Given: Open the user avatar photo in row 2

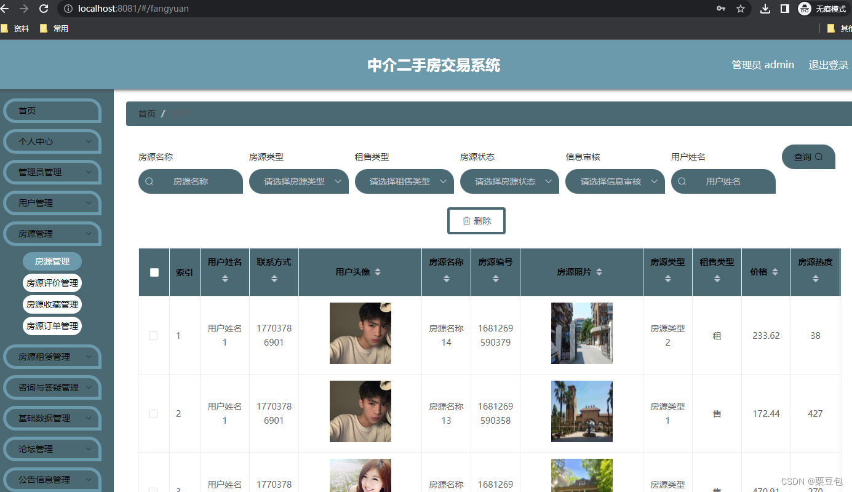Looking at the screenshot, I should coord(360,411).
